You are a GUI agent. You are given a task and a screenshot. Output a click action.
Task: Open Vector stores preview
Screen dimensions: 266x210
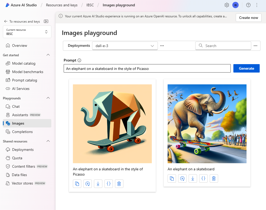click(x=27, y=183)
